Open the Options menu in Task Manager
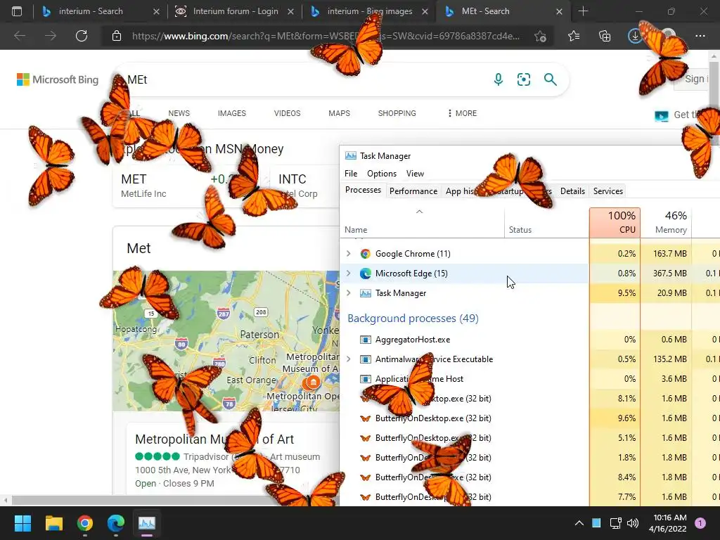The image size is (720, 540). [x=382, y=174]
